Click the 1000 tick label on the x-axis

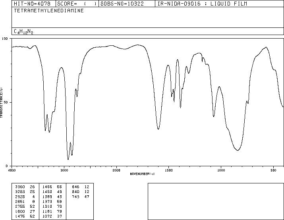click(221, 170)
